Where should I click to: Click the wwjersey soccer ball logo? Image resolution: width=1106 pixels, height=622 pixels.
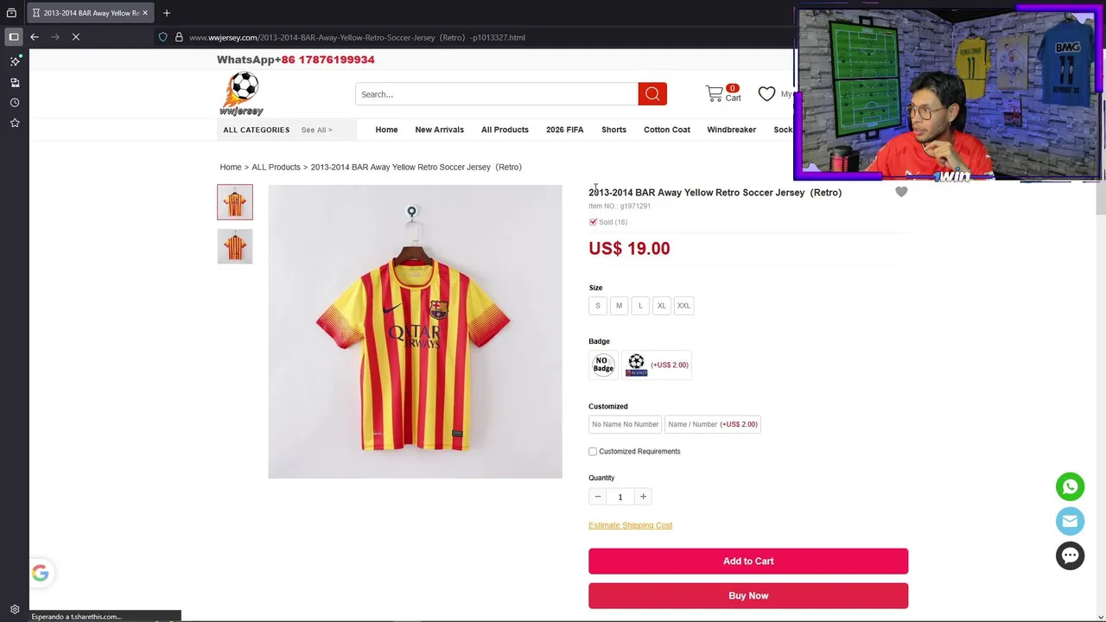(x=242, y=93)
